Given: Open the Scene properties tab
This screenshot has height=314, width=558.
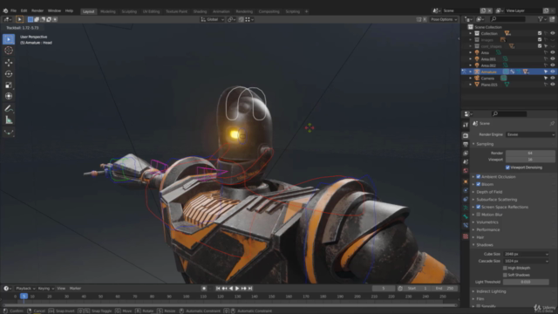Looking at the screenshot, I should click(x=466, y=162).
